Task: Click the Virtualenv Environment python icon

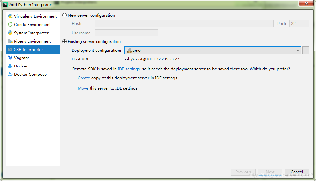Action: tap(10, 16)
